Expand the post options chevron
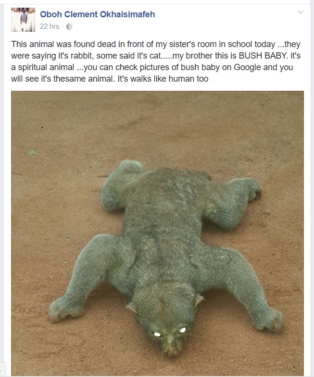This screenshot has height=377, width=314. pyautogui.click(x=300, y=12)
